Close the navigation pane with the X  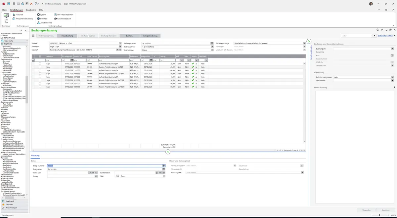click(25, 31)
